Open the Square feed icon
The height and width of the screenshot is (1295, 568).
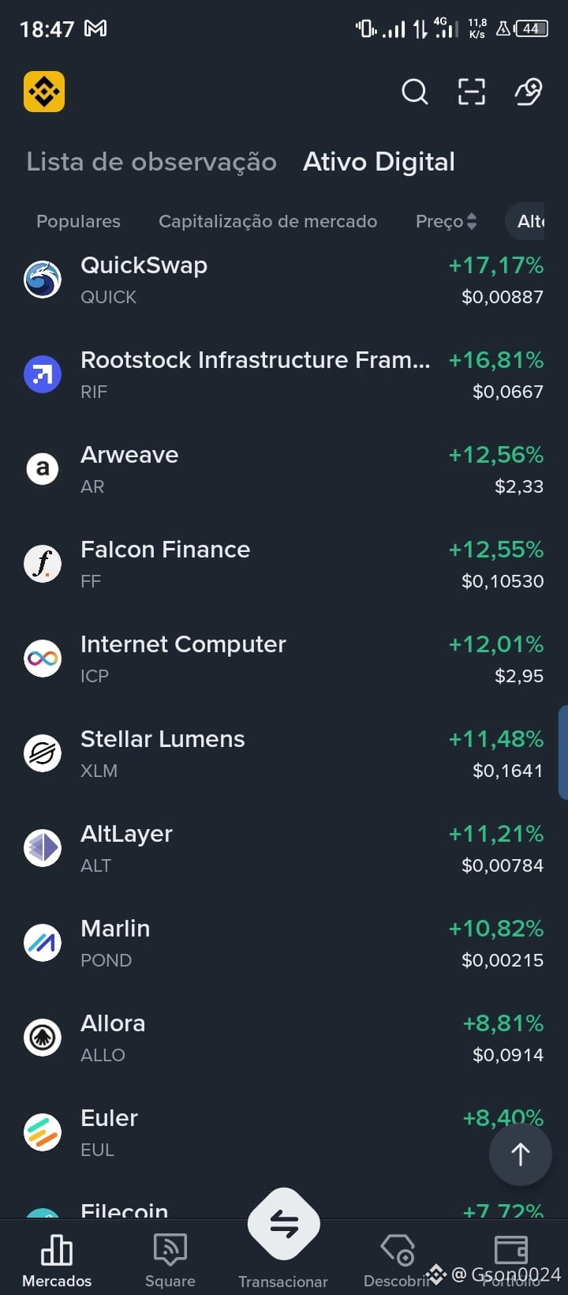[x=170, y=1250]
